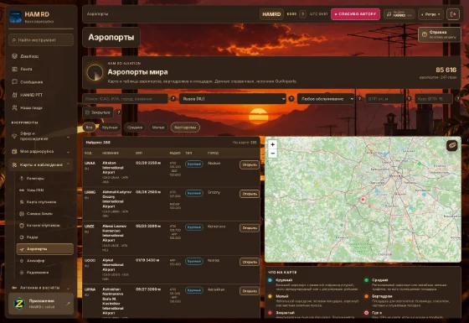Select the Малые filter chip
This screenshot has height=323, width=469.
tap(158, 128)
